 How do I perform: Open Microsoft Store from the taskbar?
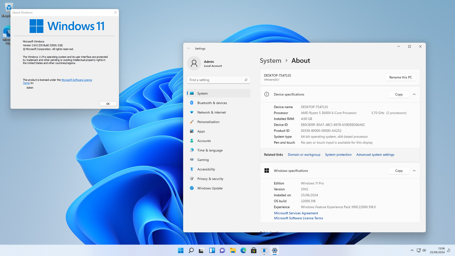pyautogui.click(x=254, y=250)
